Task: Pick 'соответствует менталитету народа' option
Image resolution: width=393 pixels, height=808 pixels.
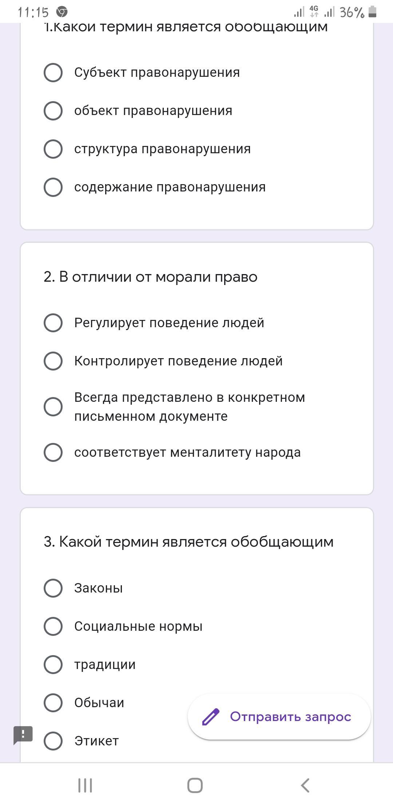Action: point(53,452)
